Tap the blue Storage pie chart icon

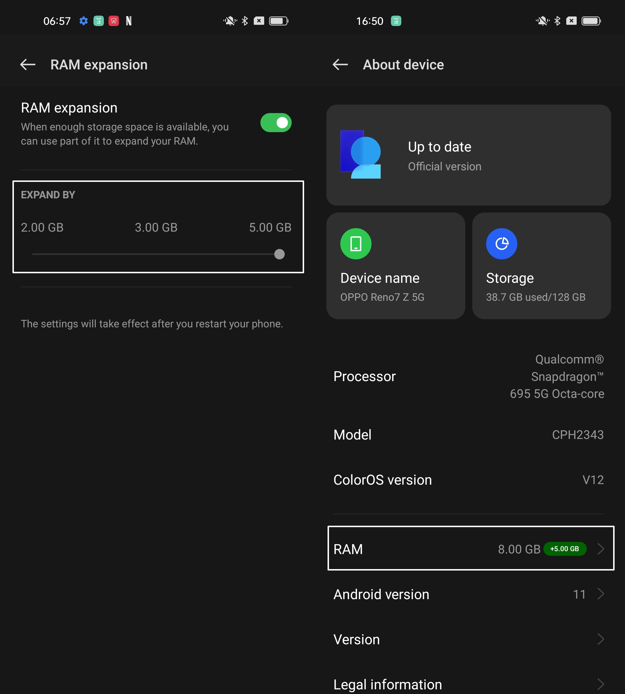tap(501, 244)
